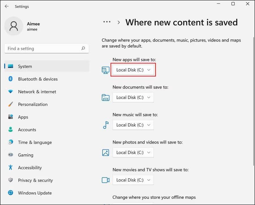
Task: Select the Personalization brush icon
Action: coord(10,104)
